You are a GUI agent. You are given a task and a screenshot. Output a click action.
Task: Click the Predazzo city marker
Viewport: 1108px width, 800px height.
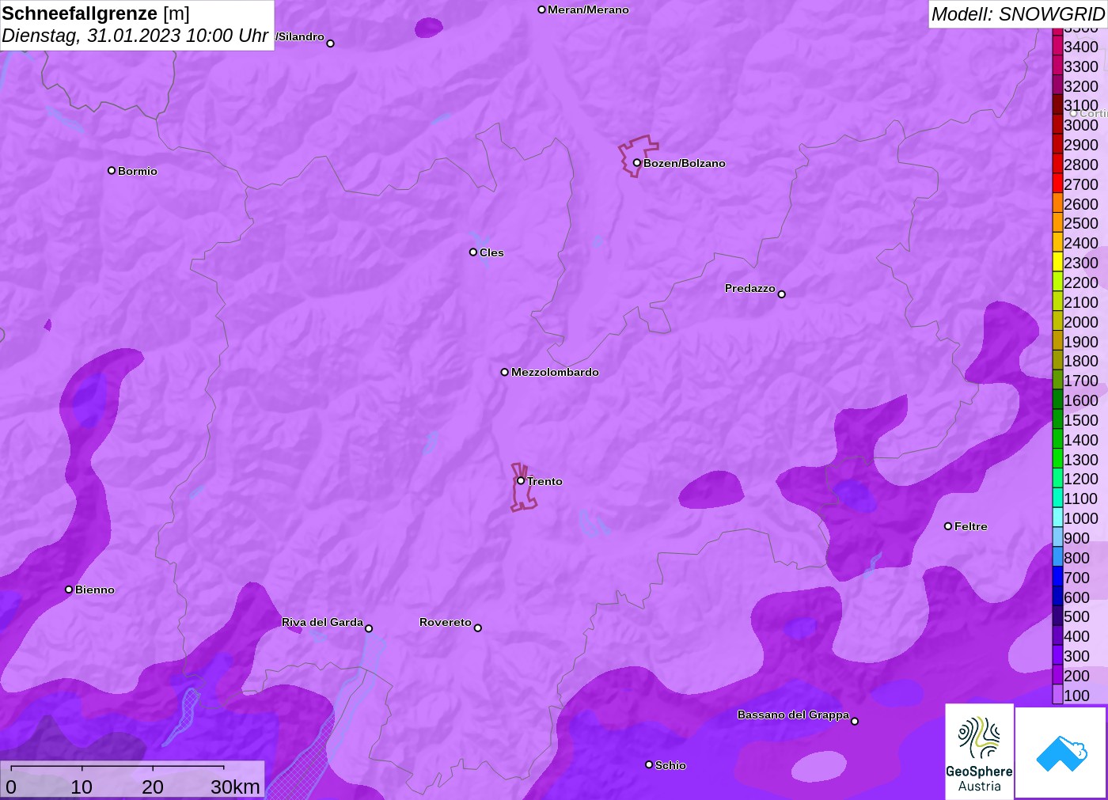tap(781, 294)
